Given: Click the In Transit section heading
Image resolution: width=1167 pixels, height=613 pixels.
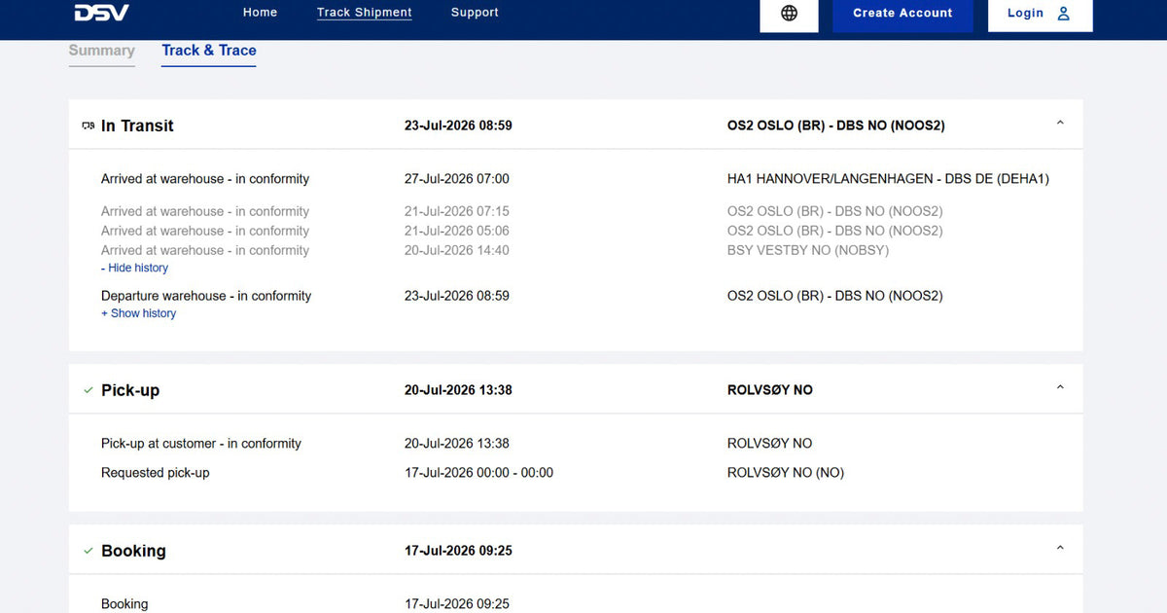Looking at the screenshot, I should tap(137, 126).
